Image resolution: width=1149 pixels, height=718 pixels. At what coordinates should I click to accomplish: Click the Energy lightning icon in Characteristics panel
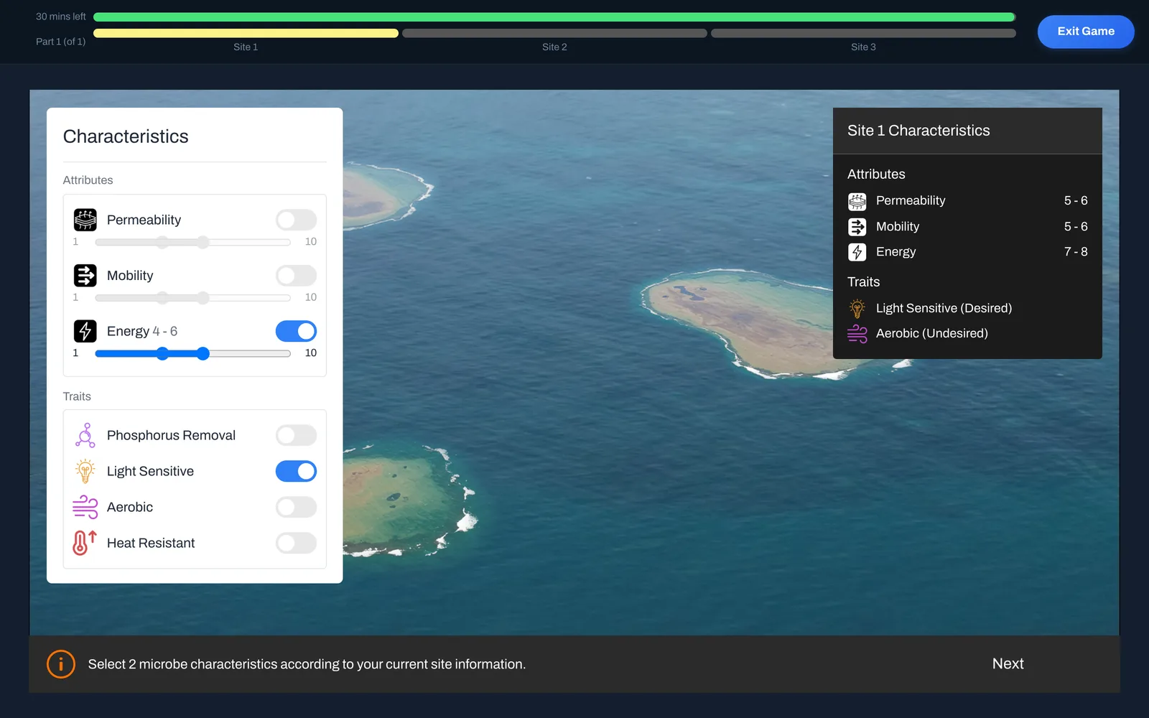click(x=85, y=331)
